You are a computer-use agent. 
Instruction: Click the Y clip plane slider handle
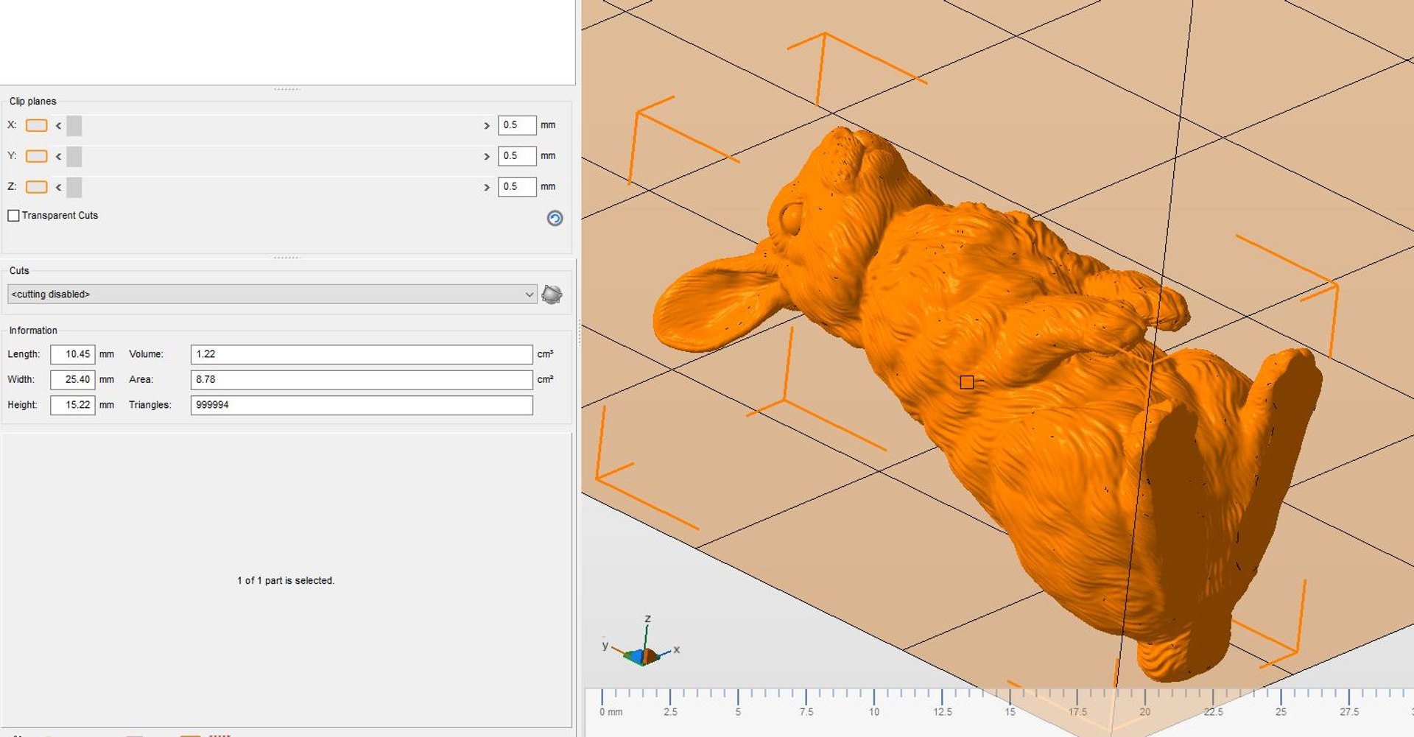[74, 157]
